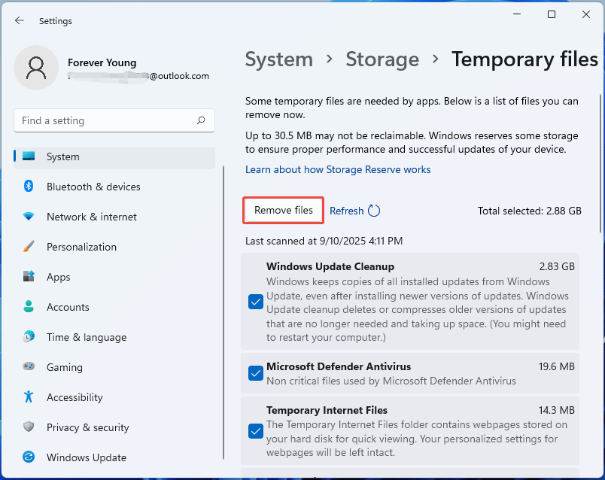Go to System in breadcrumb
Image resolution: width=605 pixels, height=480 pixels.
click(279, 59)
